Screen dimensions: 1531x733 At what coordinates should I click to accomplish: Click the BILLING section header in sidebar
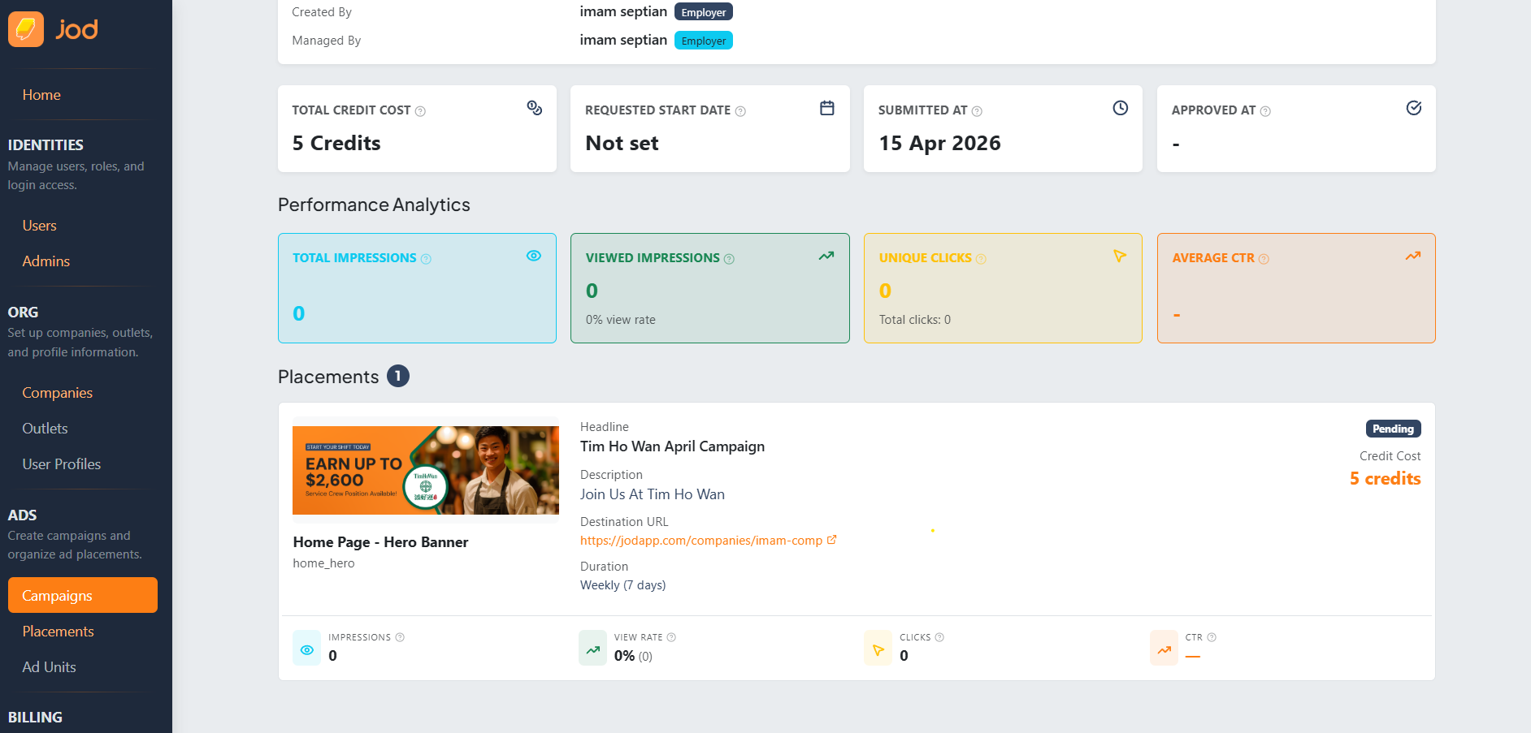pos(35,718)
